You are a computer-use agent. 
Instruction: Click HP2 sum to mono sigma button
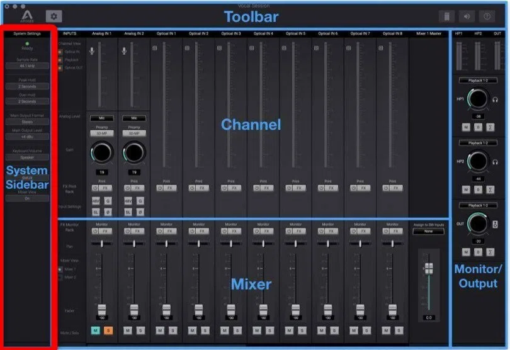pos(490,189)
